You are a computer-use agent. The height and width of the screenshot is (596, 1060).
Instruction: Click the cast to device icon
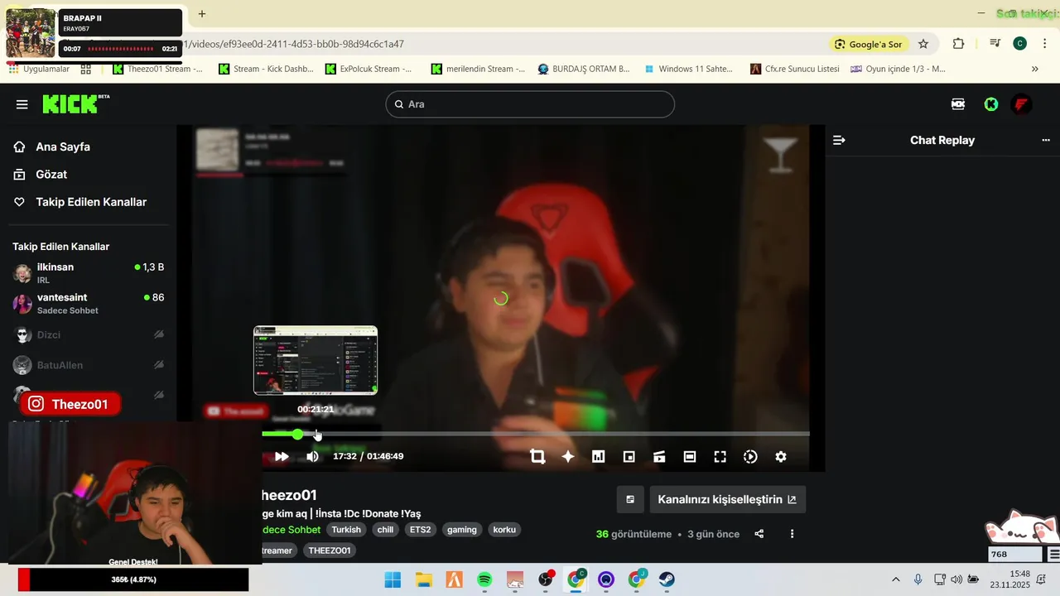[x=659, y=456]
